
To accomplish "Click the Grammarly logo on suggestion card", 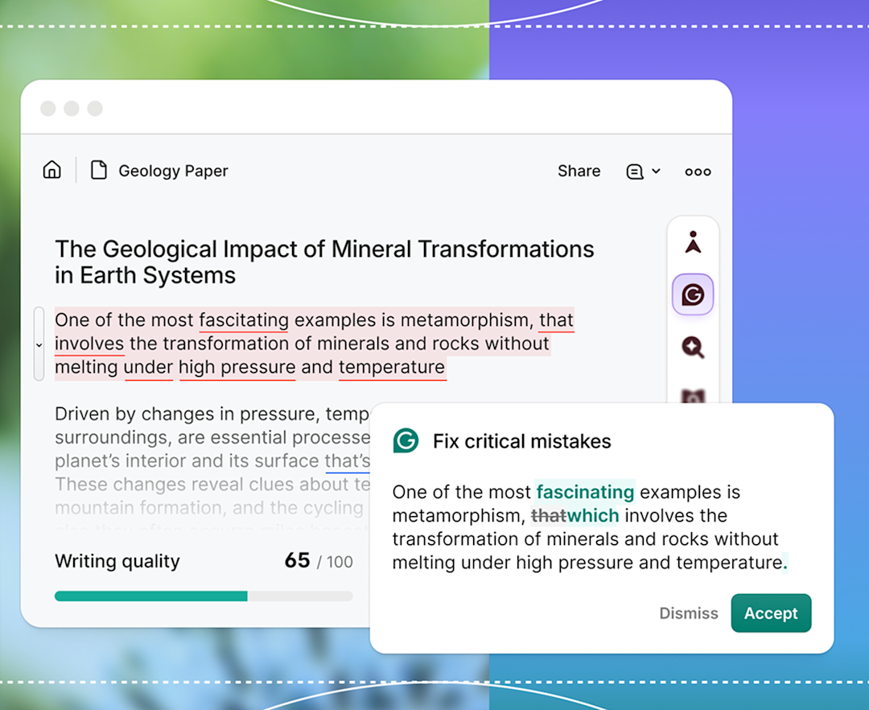I will [406, 441].
